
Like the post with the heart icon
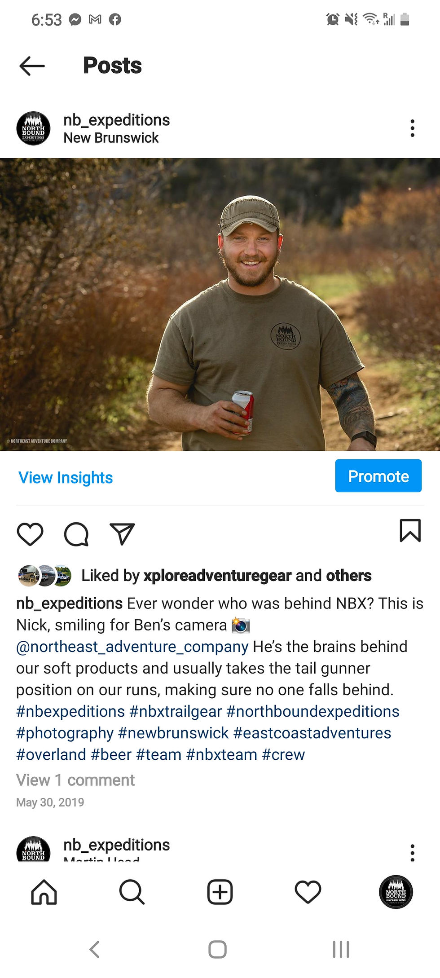click(x=30, y=534)
